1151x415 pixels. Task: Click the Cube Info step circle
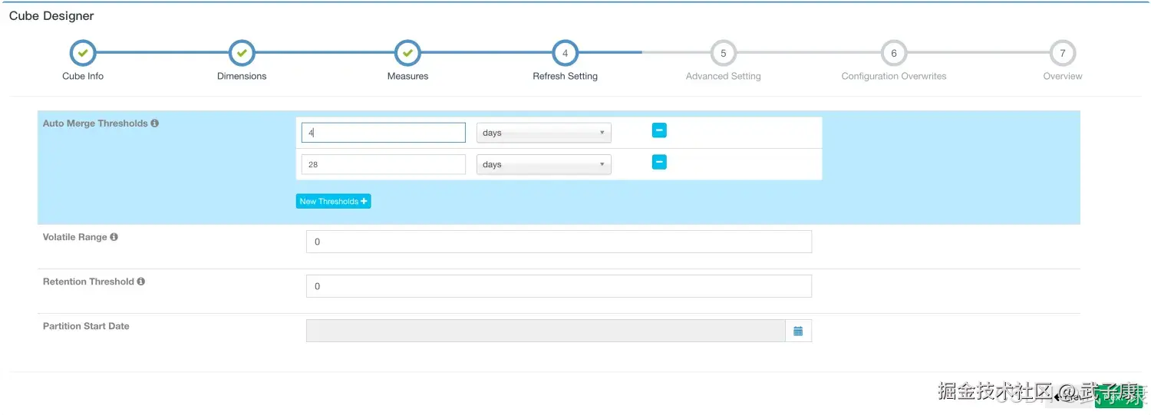point(83,53)
